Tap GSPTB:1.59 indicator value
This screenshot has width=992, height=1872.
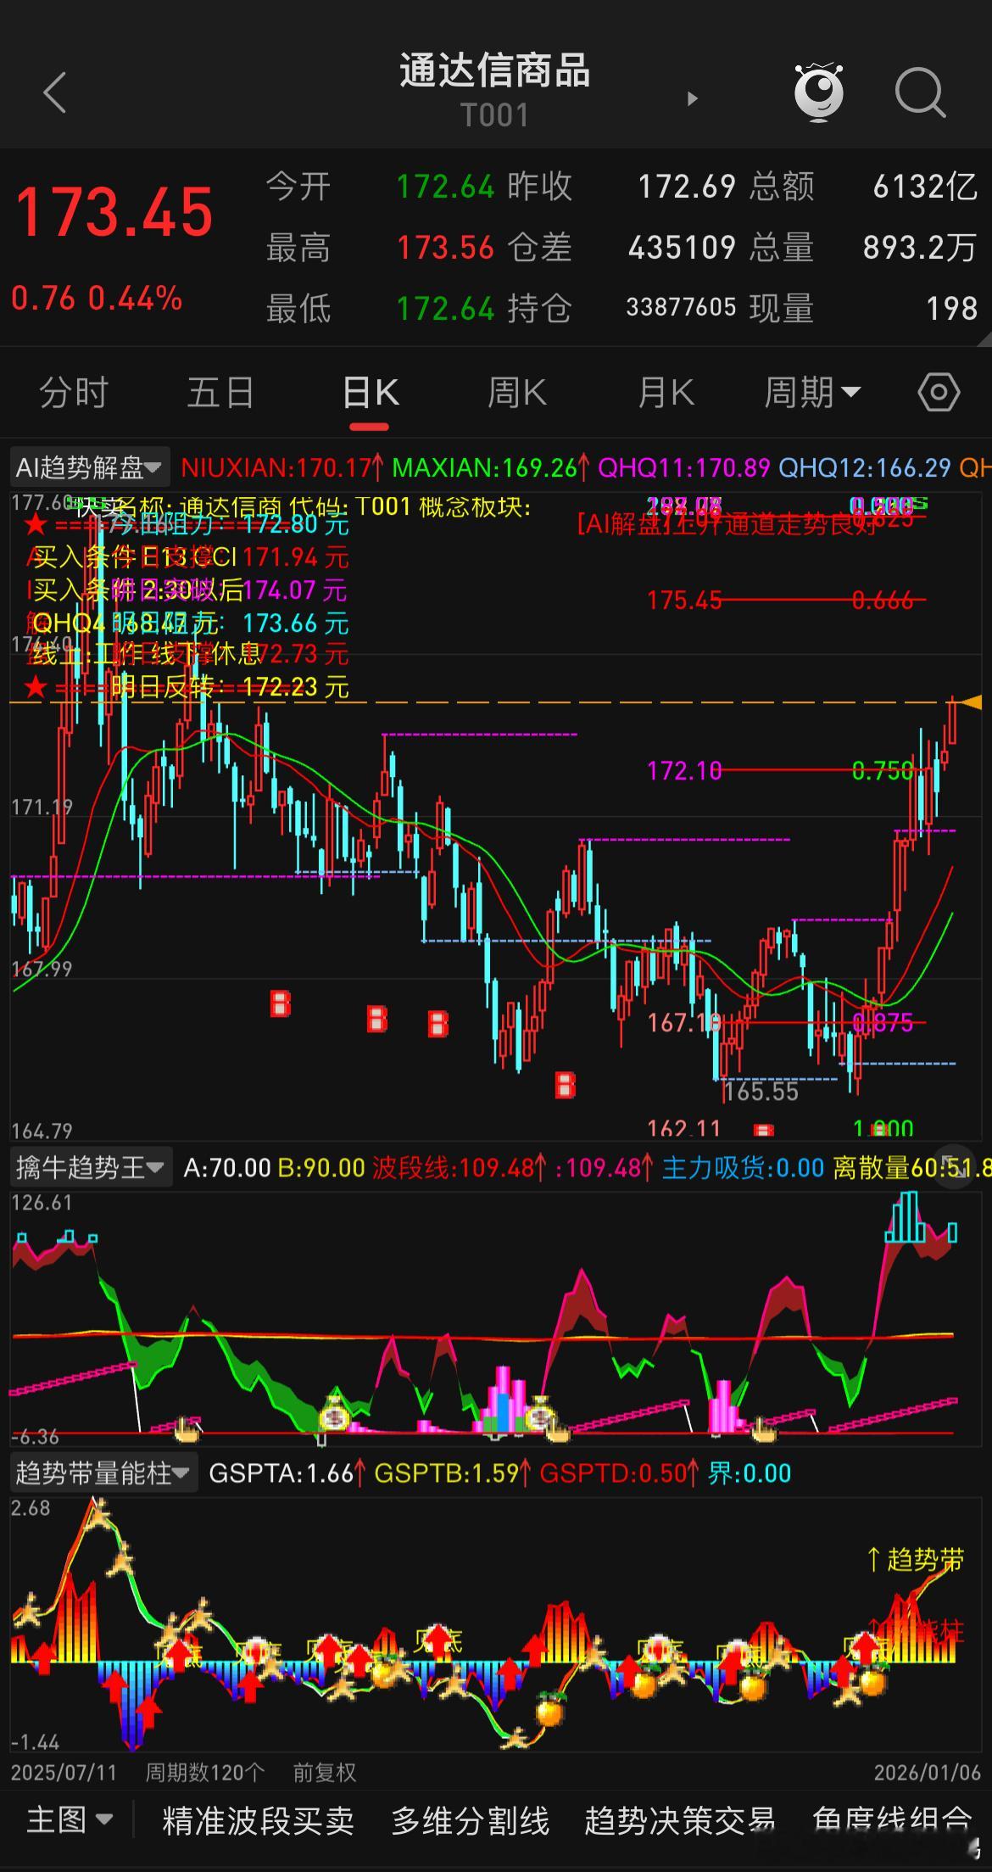[453, 1473]
